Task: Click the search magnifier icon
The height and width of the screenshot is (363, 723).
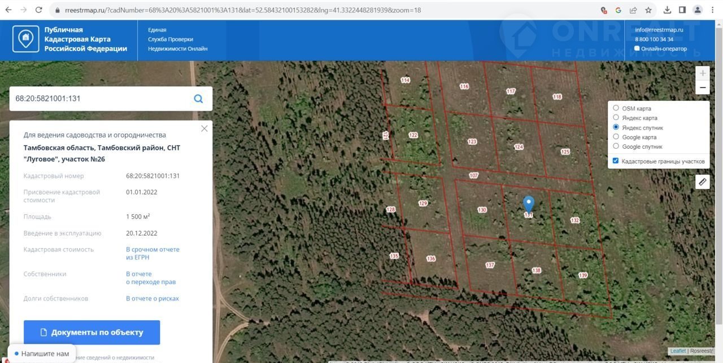Action: point(198,99)
